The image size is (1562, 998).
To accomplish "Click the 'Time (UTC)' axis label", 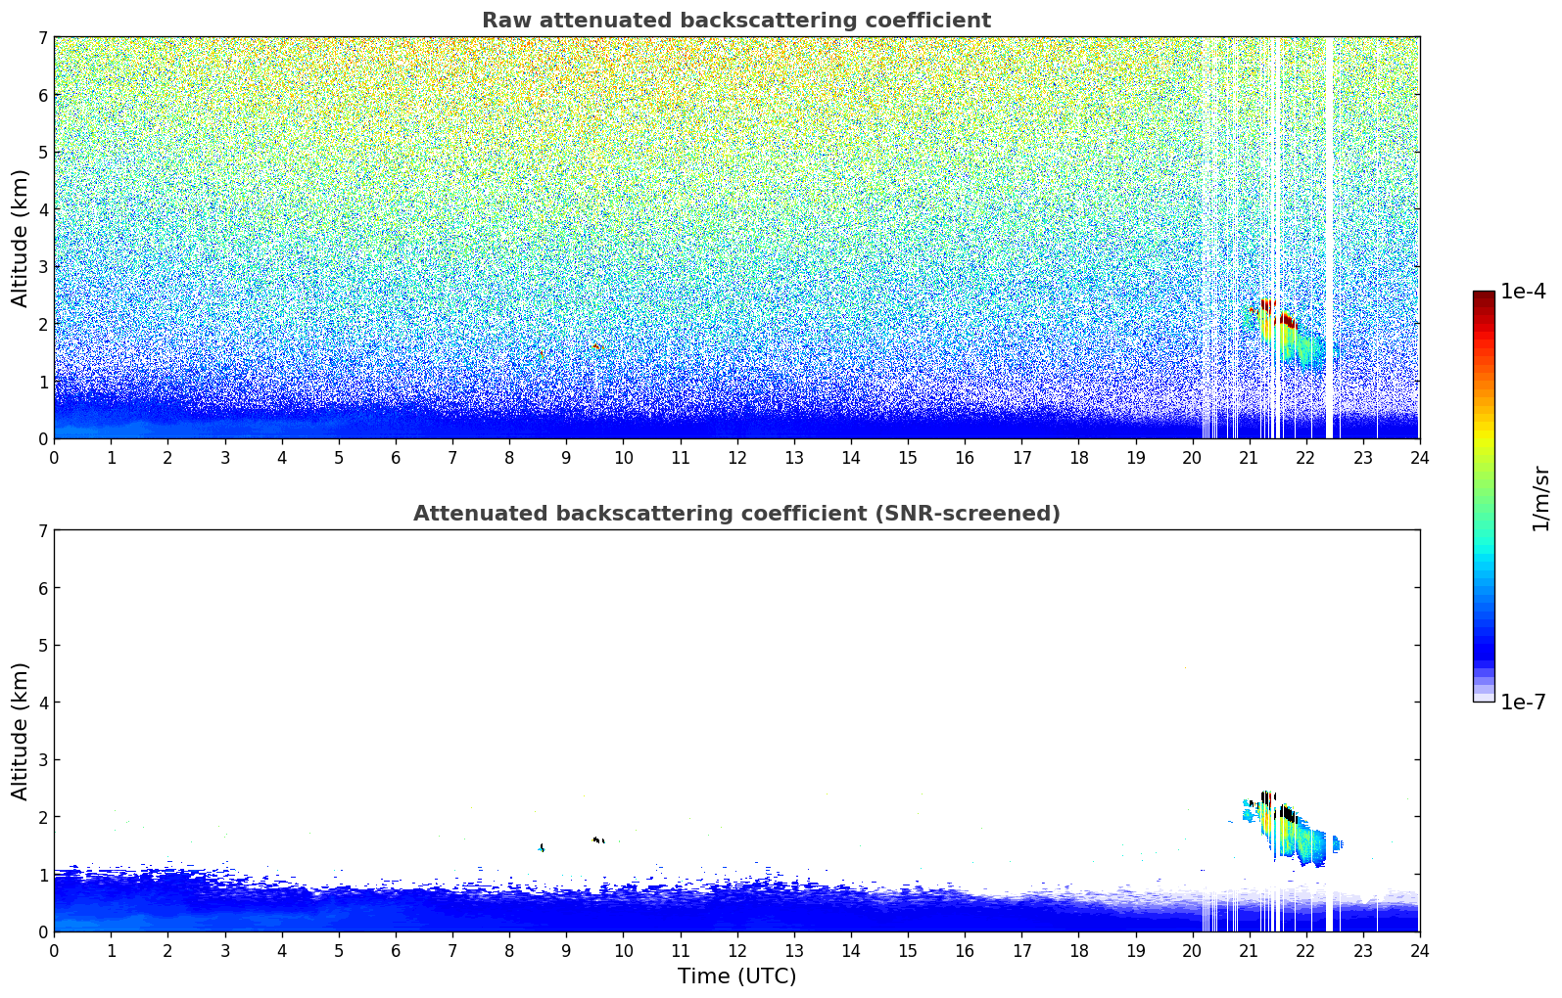I will click(x=736, y=976).
